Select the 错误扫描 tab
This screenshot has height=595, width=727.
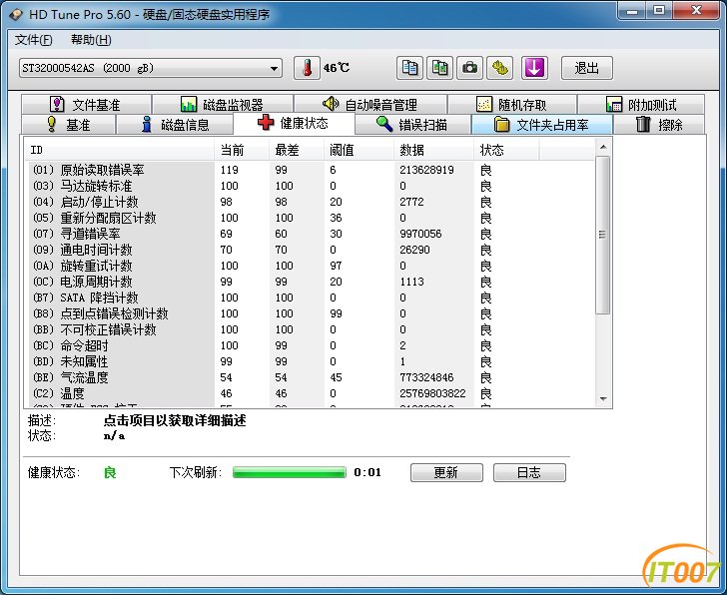click(x=412, y=124)
